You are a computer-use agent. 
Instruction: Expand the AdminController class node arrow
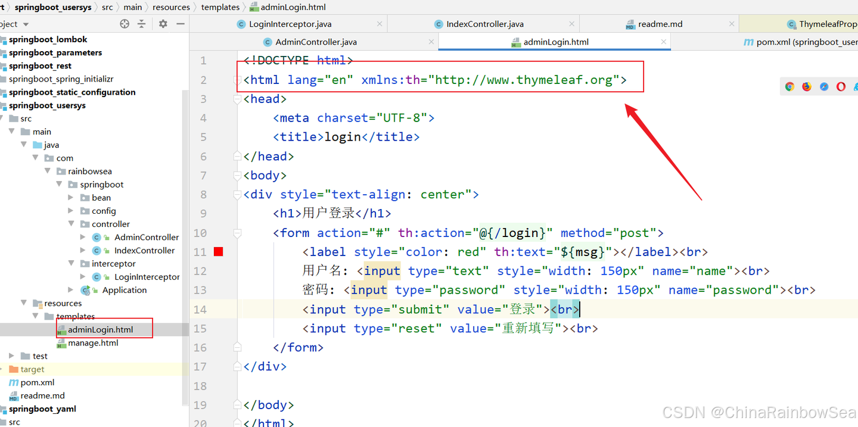83,237
